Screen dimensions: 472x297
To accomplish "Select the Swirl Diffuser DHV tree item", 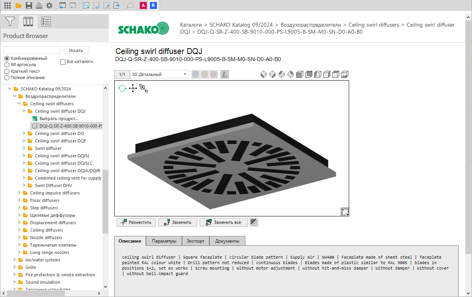I will coord(53,185).
